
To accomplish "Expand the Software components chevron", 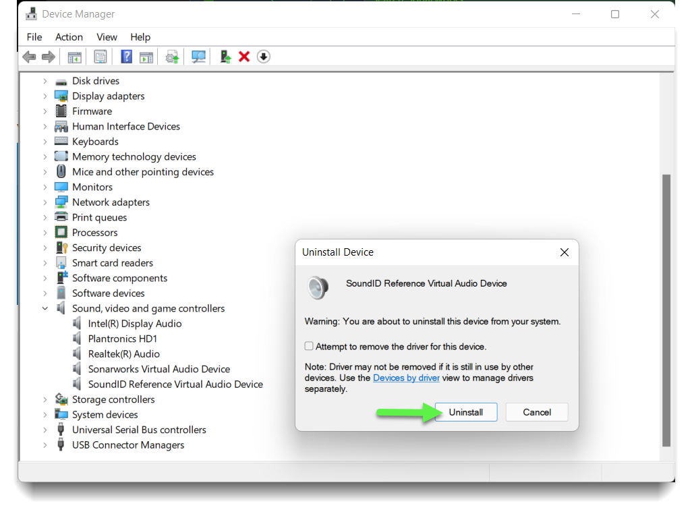I will (45, 278).
